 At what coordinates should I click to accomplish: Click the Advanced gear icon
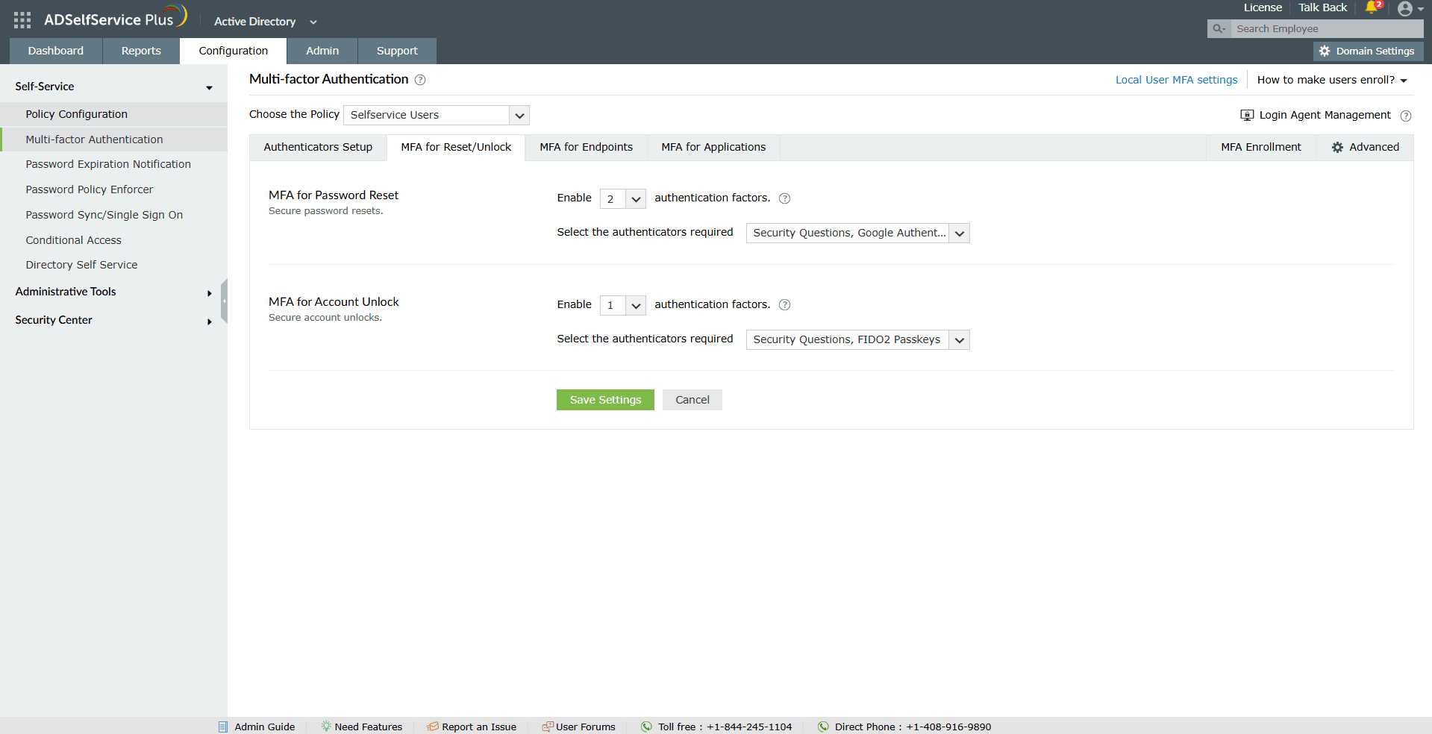1337,148
